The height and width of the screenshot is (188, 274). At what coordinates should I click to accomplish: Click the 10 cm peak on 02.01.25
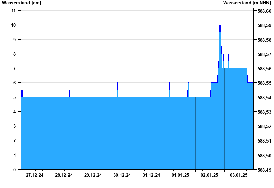tap(220, 25)
